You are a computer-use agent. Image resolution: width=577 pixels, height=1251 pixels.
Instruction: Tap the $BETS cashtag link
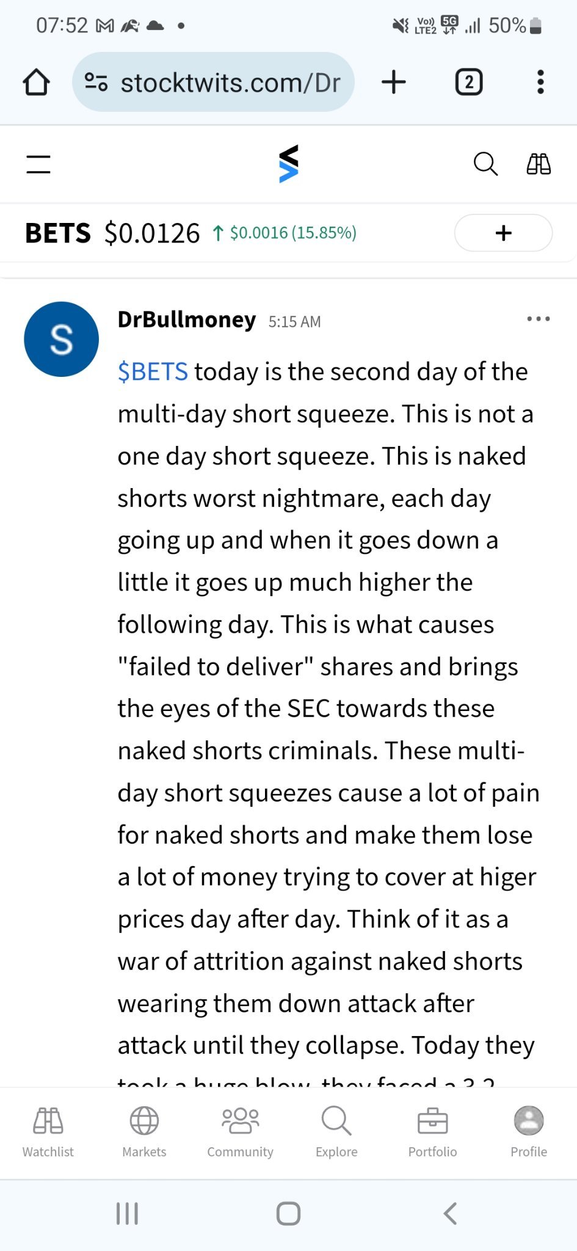coord(153,371)
